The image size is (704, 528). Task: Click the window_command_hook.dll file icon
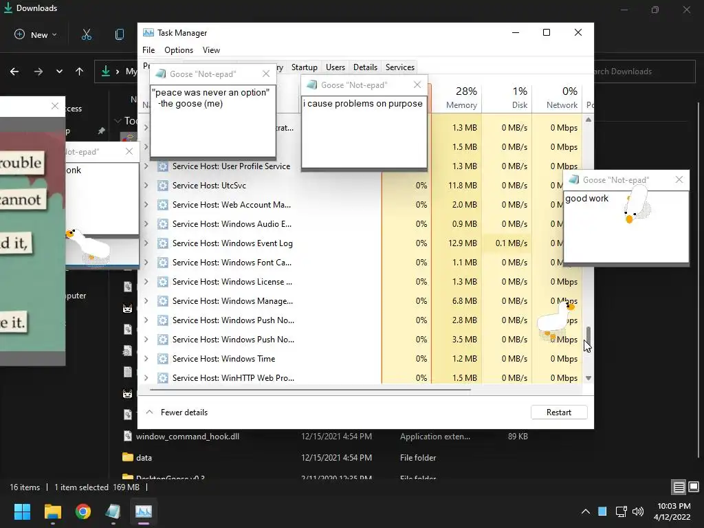pos(128,436)
